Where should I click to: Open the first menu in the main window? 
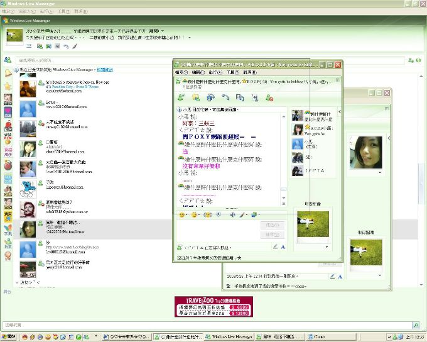click(x=8, y=11)
